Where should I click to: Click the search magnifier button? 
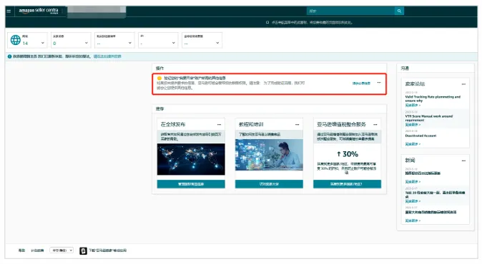pyautogui.click(x=399, y=11)
